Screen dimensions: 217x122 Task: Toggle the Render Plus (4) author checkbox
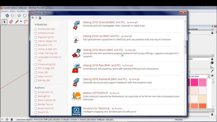tap(36, 104)
